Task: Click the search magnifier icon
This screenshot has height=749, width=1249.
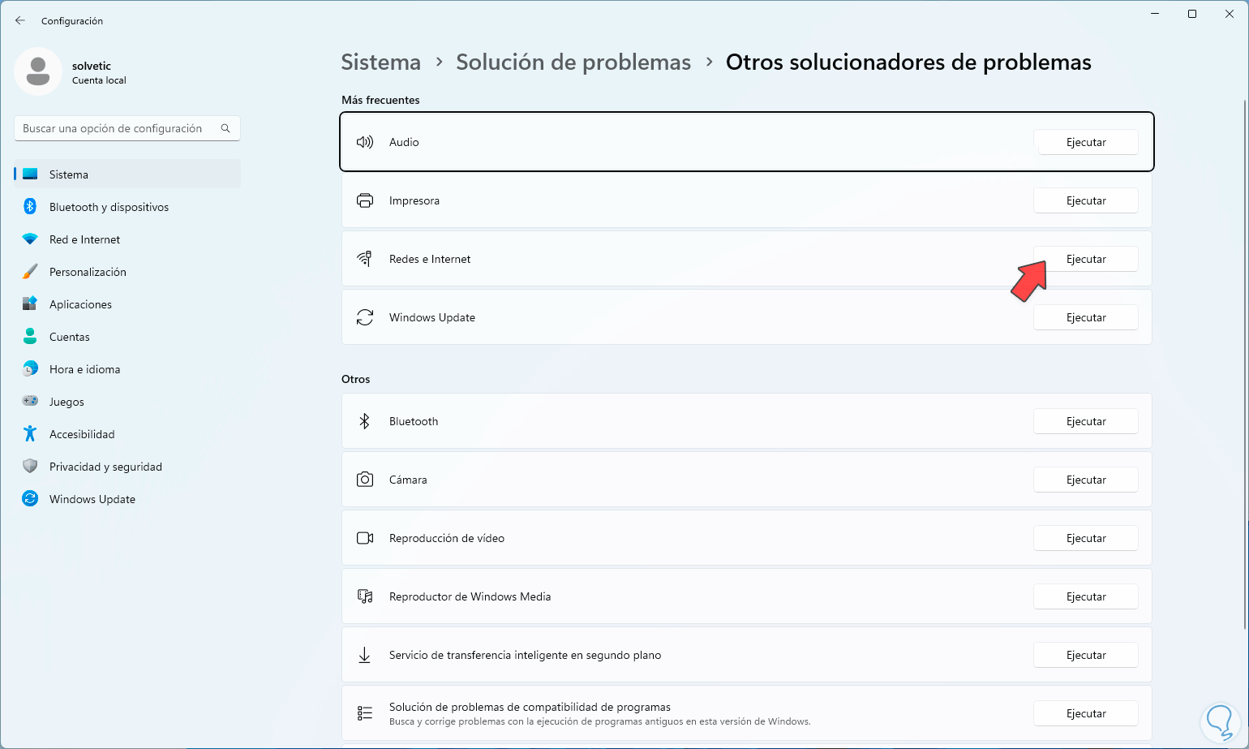Action: coord(225,128)
